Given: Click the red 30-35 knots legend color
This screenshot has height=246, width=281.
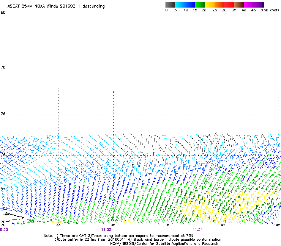Looking at the screenshot, I should [229, 5].
